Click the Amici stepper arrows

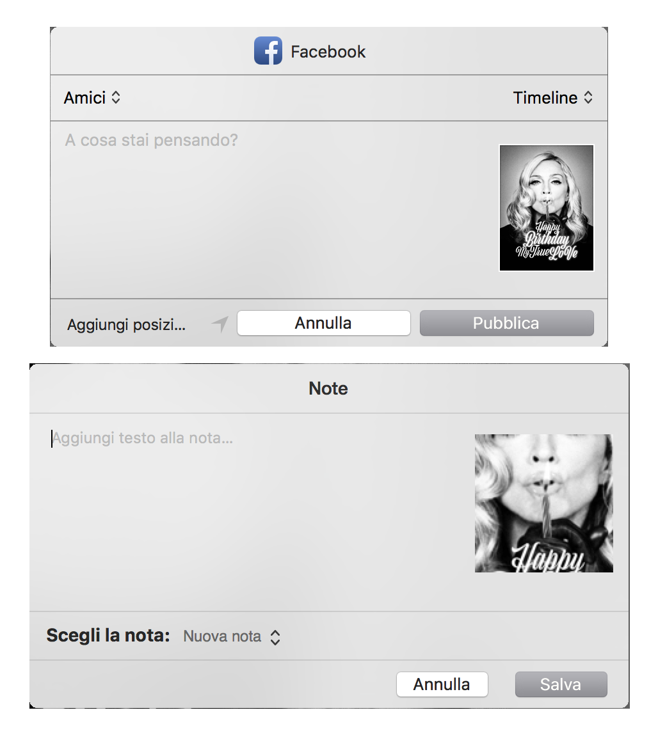[116, 98]
